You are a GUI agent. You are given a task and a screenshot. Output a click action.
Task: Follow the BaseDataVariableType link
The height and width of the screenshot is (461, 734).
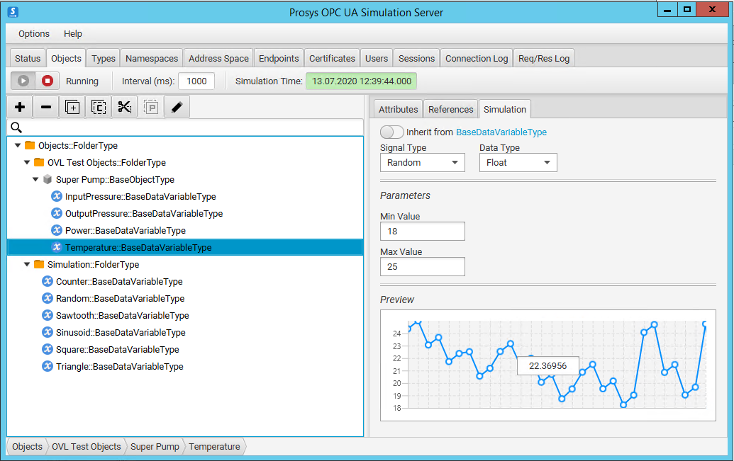click(501, 132)
